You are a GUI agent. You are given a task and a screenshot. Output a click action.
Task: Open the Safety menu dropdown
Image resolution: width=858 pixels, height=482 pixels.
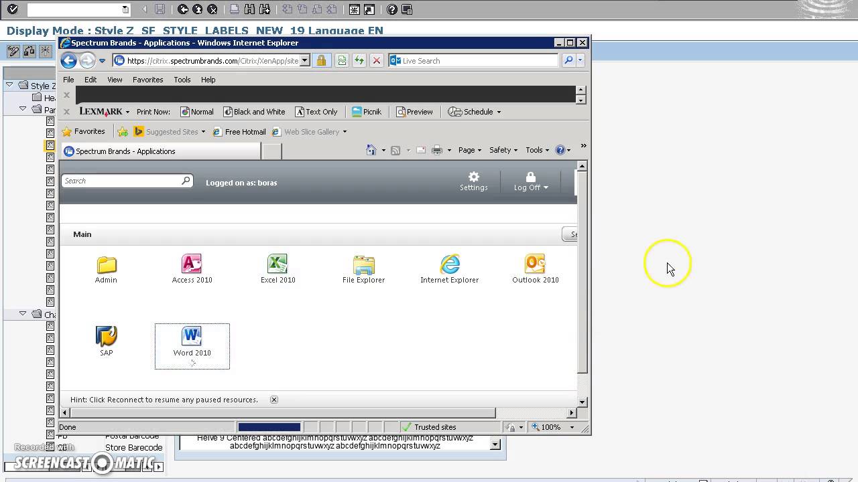503,150
